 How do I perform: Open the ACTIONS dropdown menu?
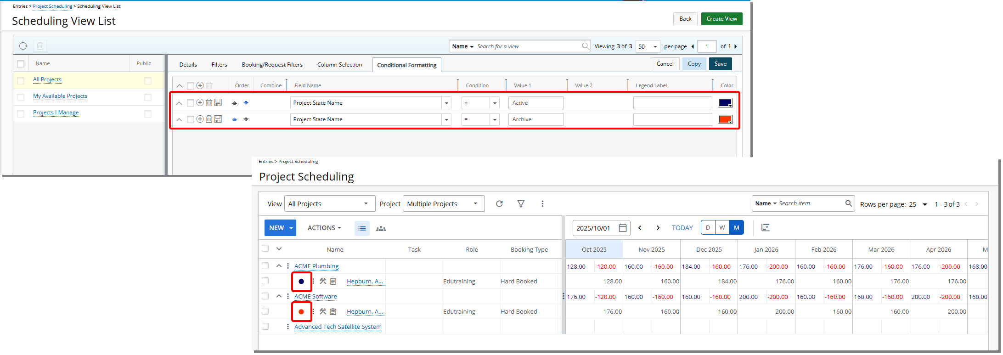coord(324,228)
